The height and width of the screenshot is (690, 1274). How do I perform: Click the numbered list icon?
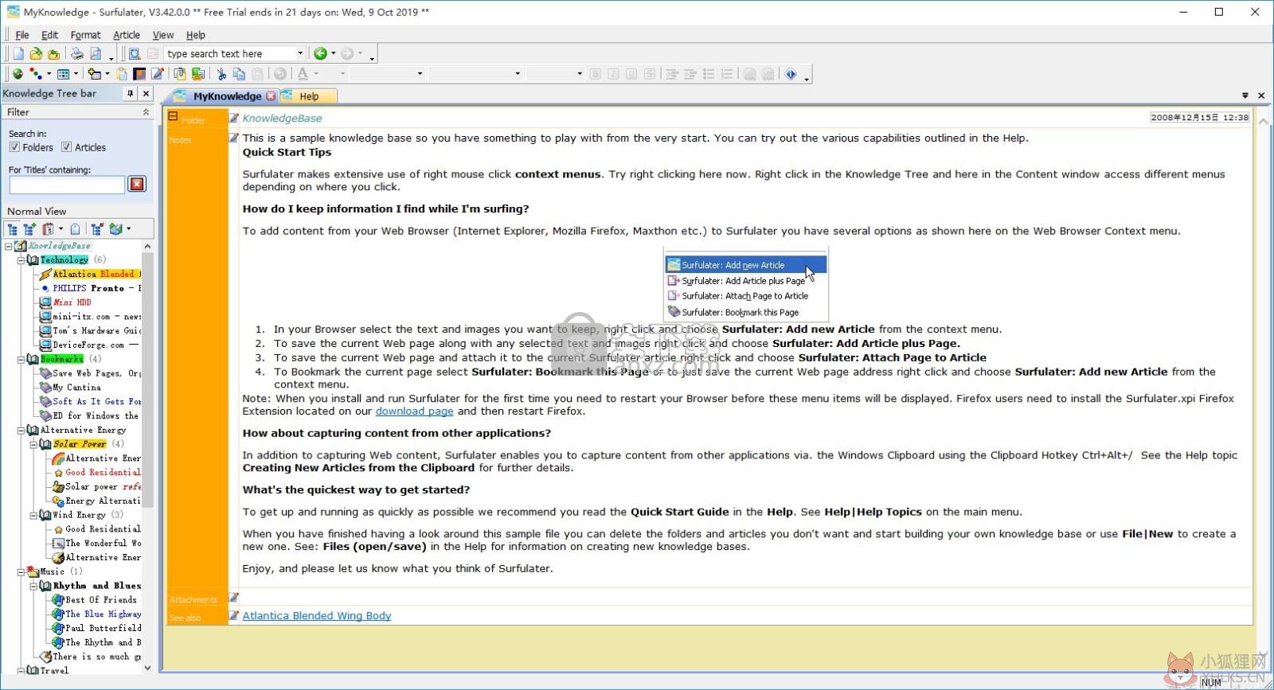[x=726, y=74]
